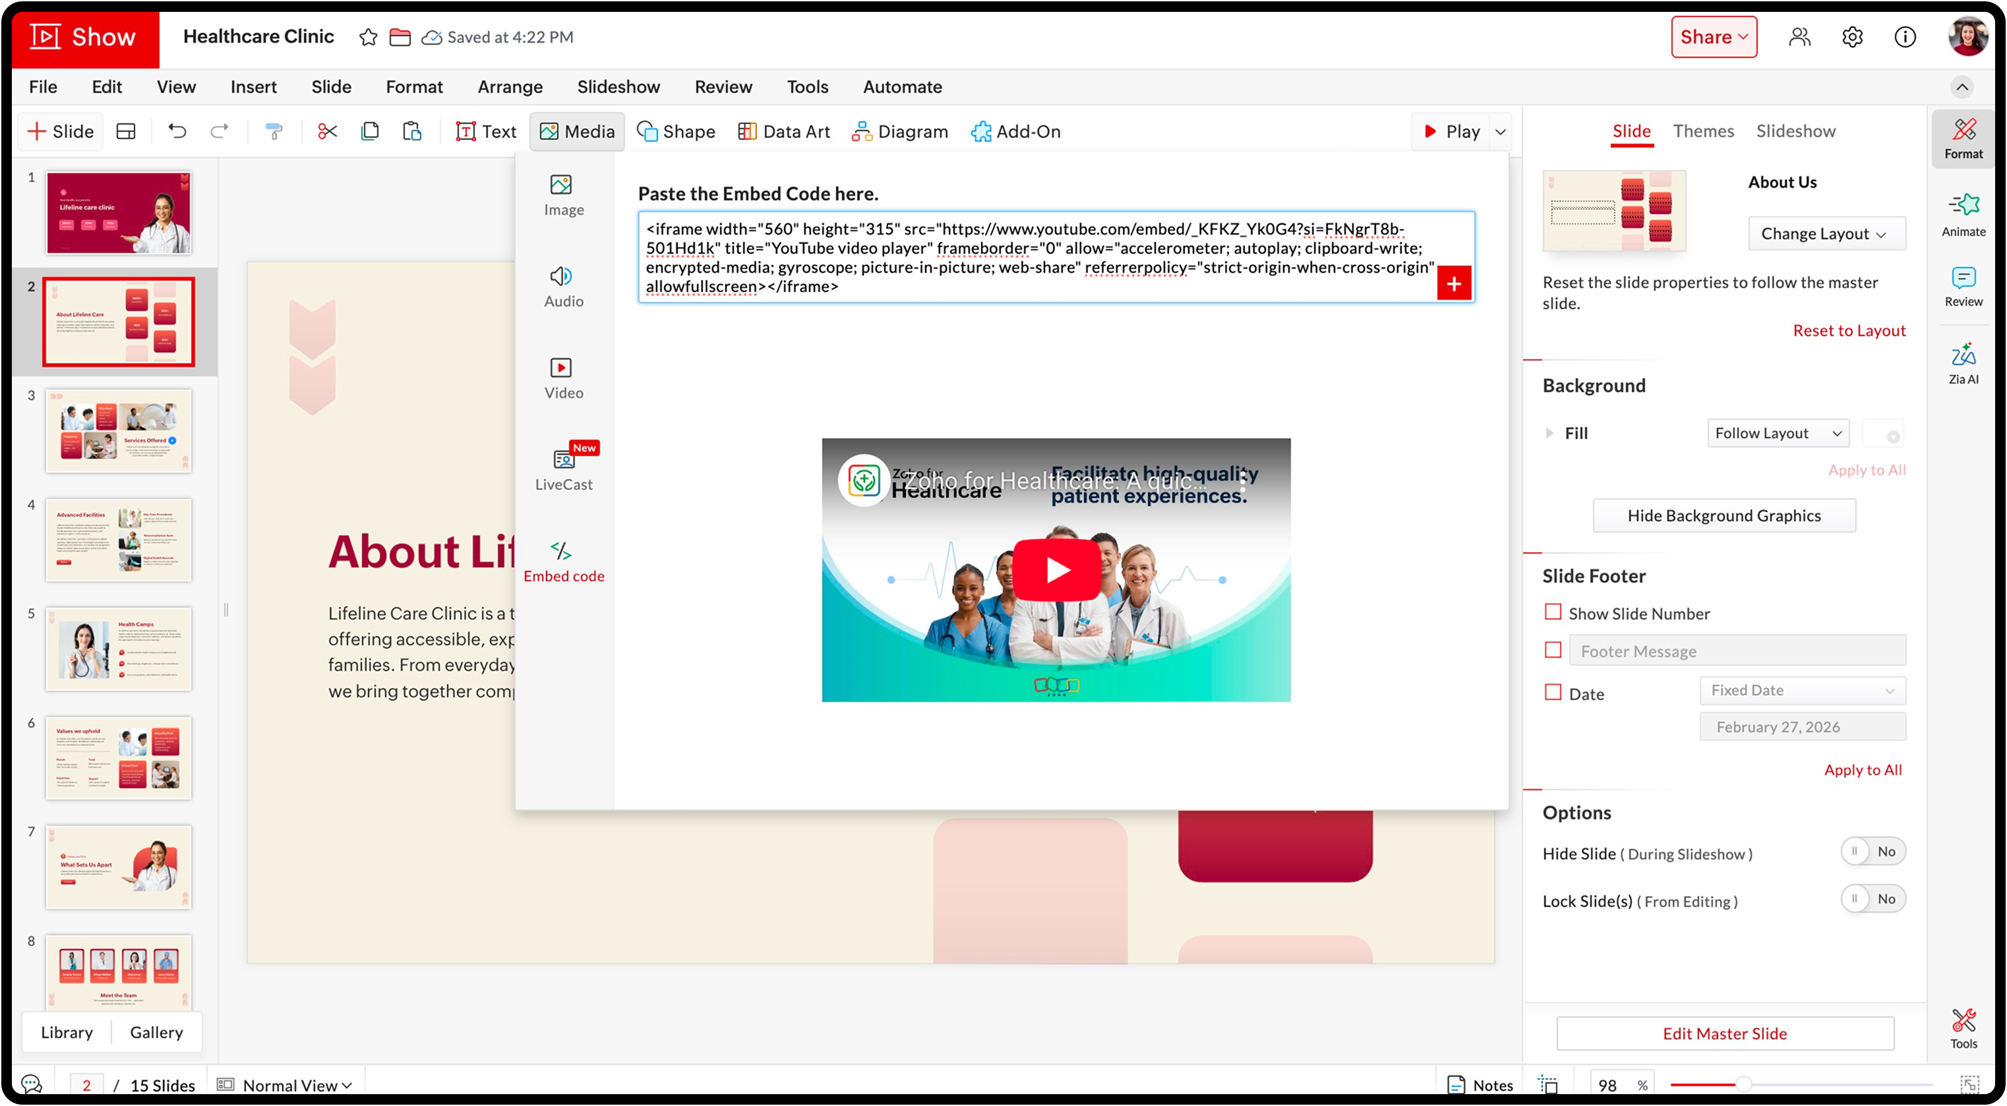Toggle Hide Slide during slideshow switch
Viewport: 2007px width, 1106px height.
click(1872, 852)
